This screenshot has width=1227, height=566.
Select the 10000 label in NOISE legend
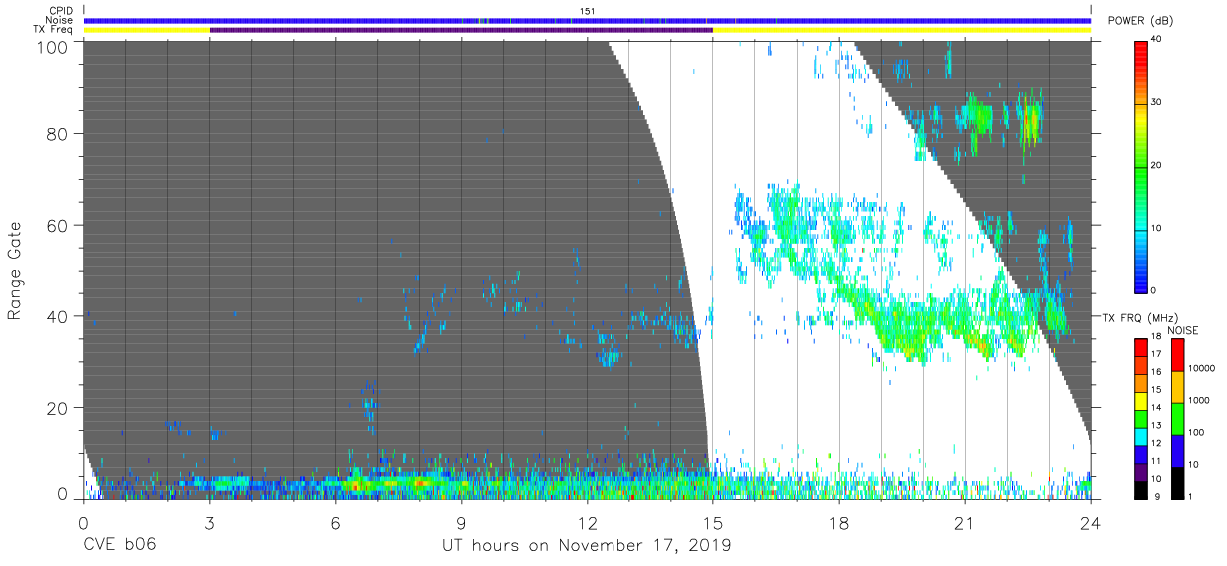pyautogui.click(x=1201, y=369)
